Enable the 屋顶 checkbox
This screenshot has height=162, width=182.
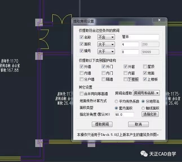145,67
